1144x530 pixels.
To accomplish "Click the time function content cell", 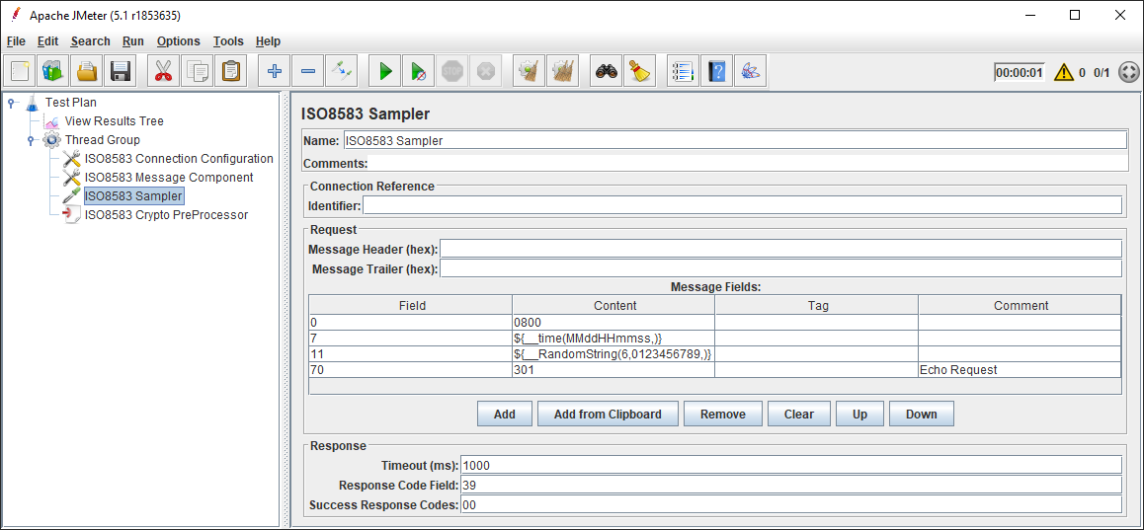I will (x=613, y=339).
